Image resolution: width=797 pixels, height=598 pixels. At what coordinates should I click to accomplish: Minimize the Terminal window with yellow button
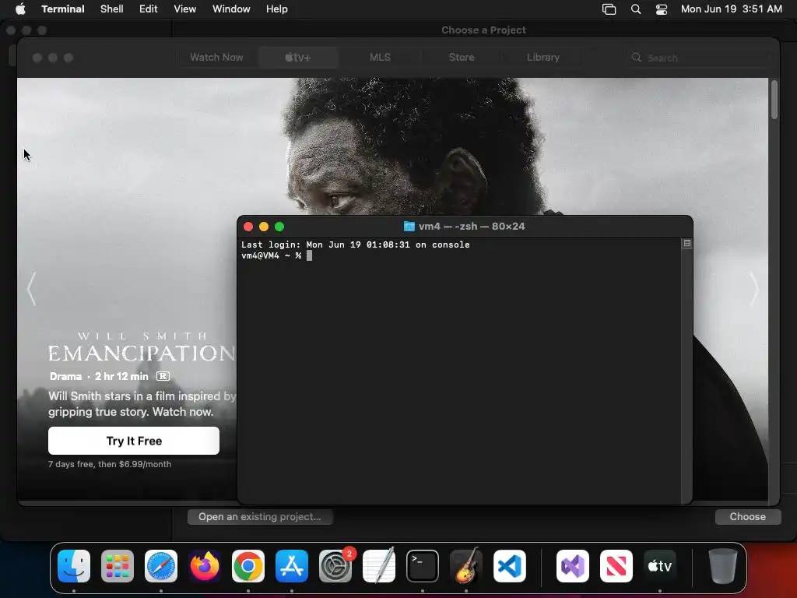(264, 227)
